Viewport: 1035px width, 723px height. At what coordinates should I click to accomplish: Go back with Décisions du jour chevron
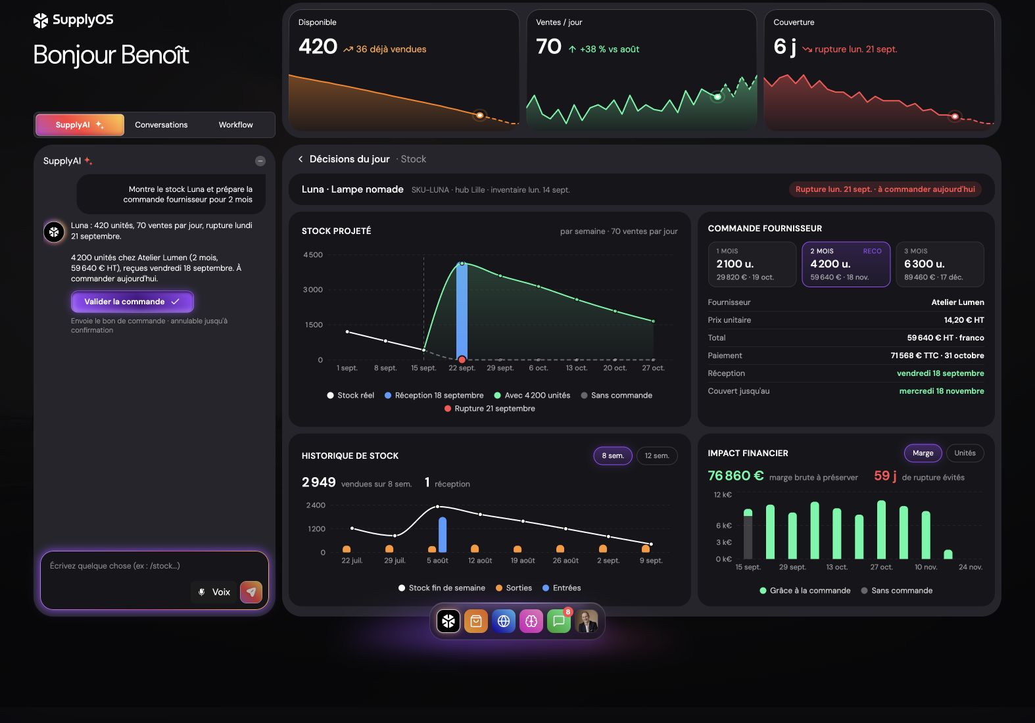[301, 159]
